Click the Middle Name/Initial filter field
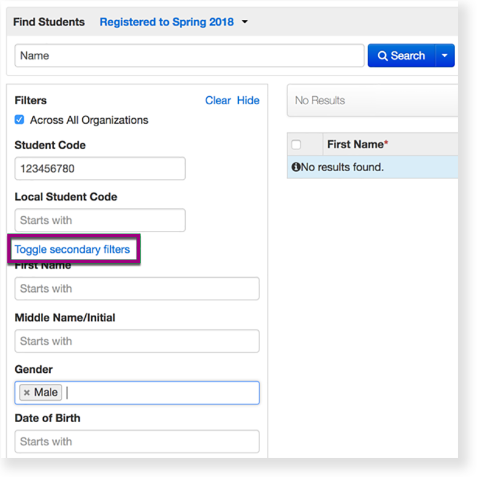The image size is (477, 477). coord(137,341)
